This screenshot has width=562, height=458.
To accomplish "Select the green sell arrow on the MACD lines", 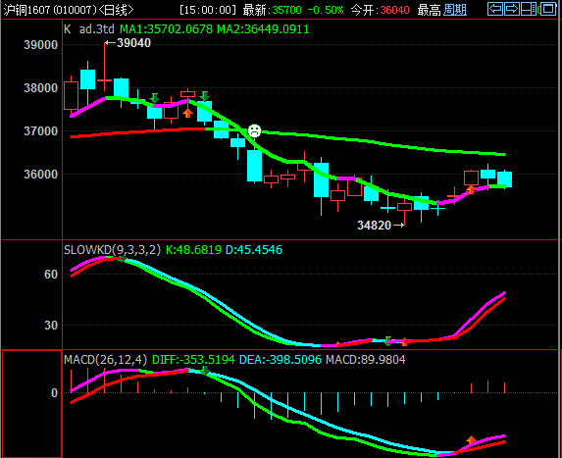I will [x=205, y=370].
